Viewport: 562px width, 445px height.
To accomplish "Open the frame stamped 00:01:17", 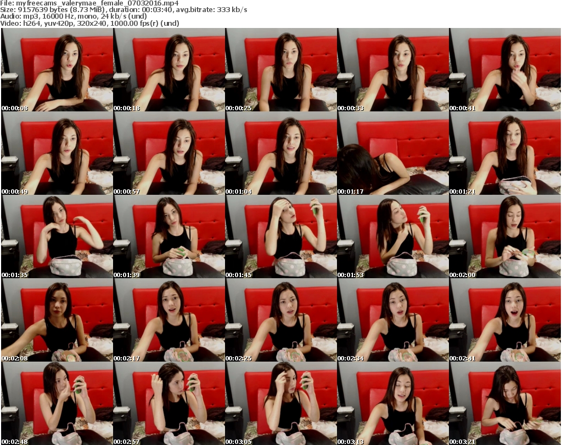I will [x=393, y=153].
